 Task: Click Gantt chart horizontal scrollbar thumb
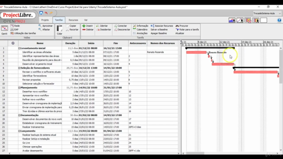pyautogui.click(x=195, y=153)
